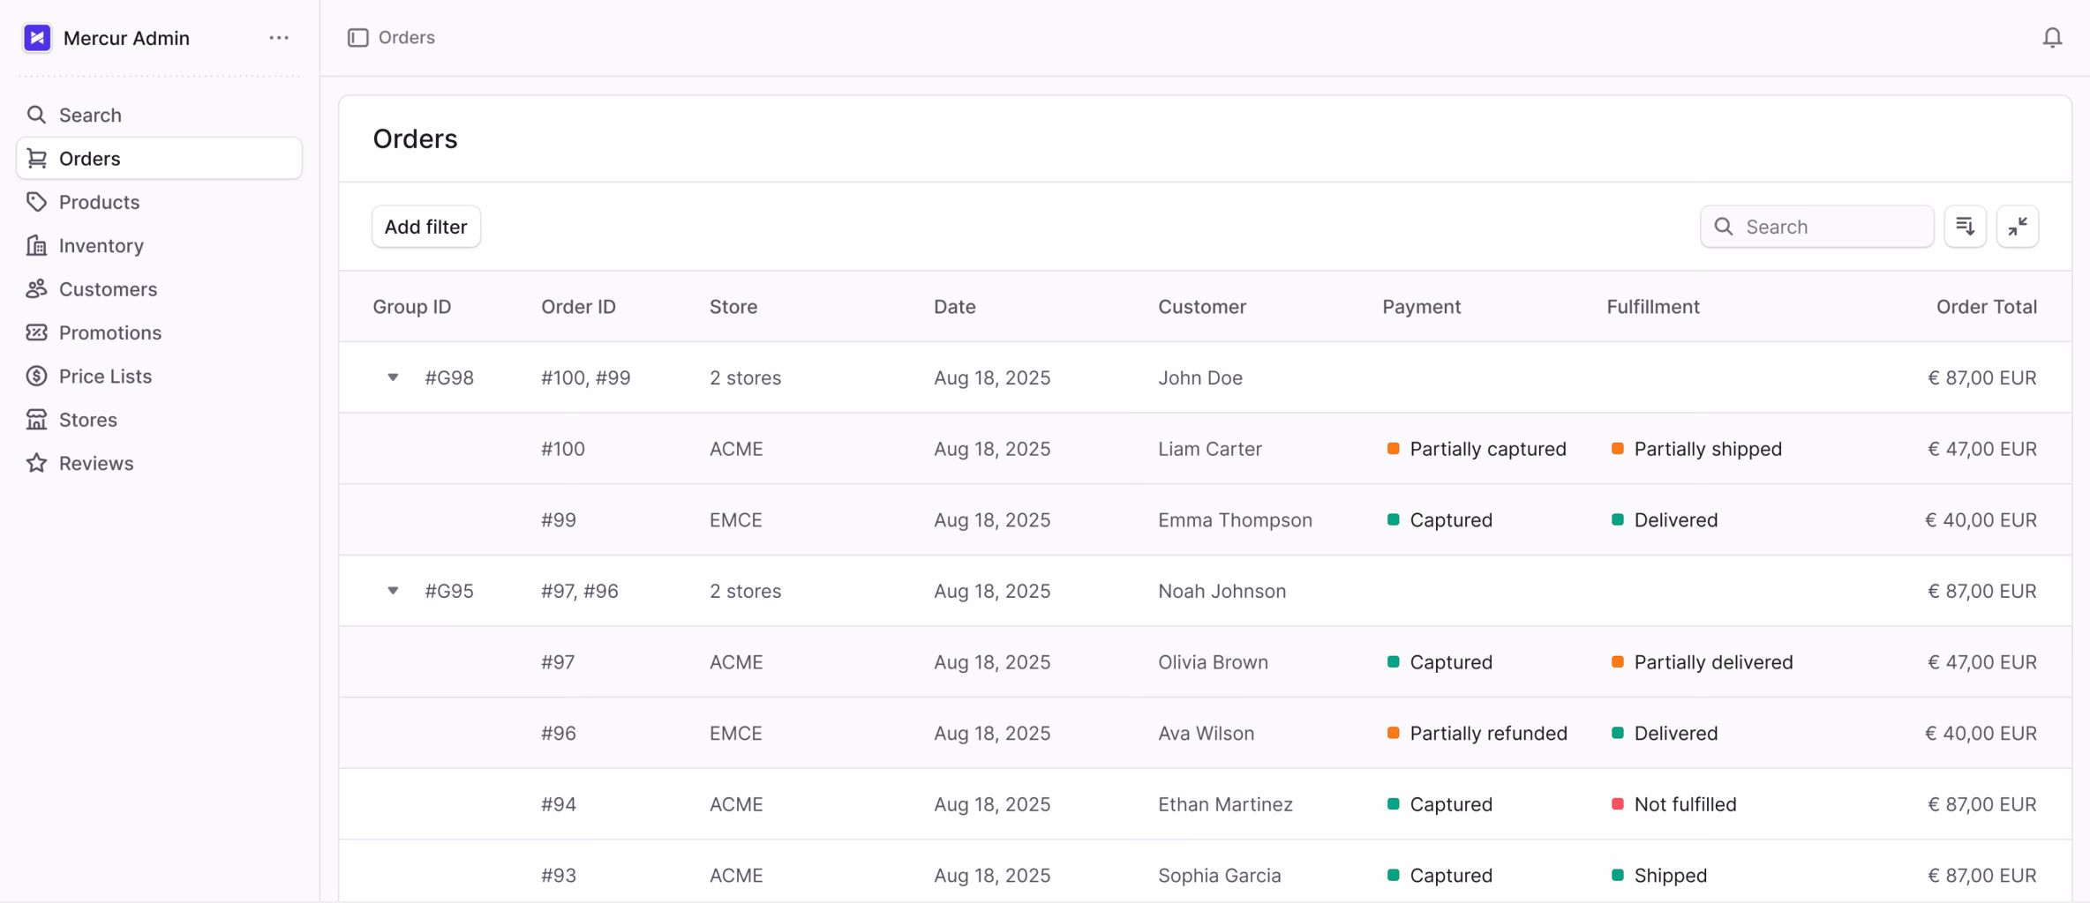Focus the orders Search input field
This screenshot has width=2090, height=903.
(1816, 227)
